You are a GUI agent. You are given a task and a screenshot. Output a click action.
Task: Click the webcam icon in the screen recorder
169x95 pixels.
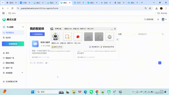55,37
